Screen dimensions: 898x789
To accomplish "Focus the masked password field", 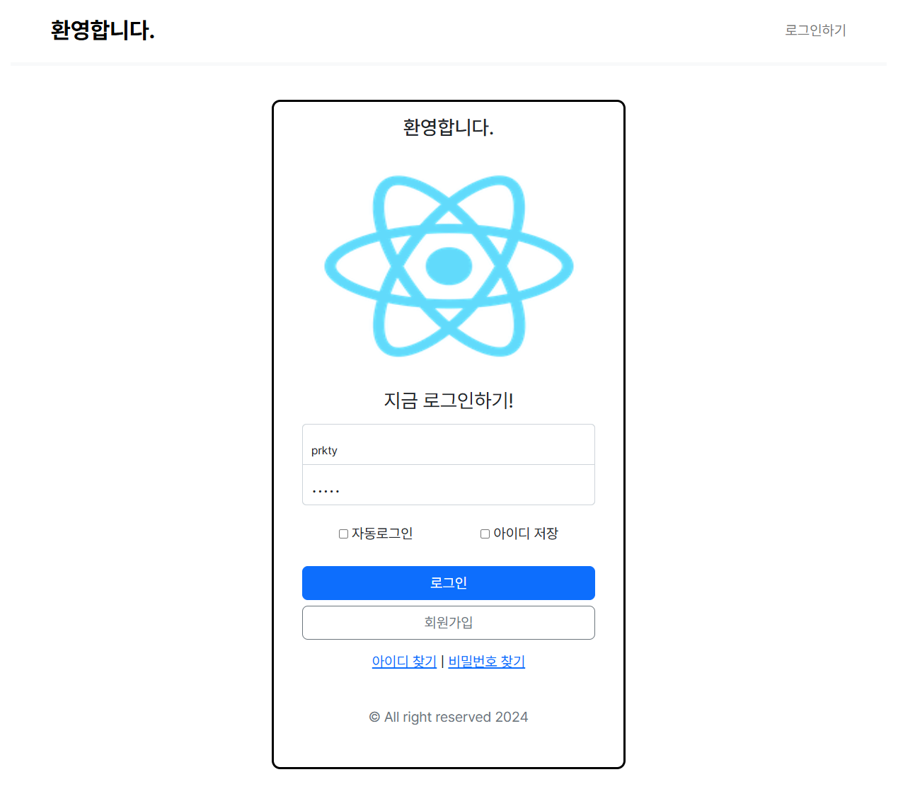I will (449, 485).
